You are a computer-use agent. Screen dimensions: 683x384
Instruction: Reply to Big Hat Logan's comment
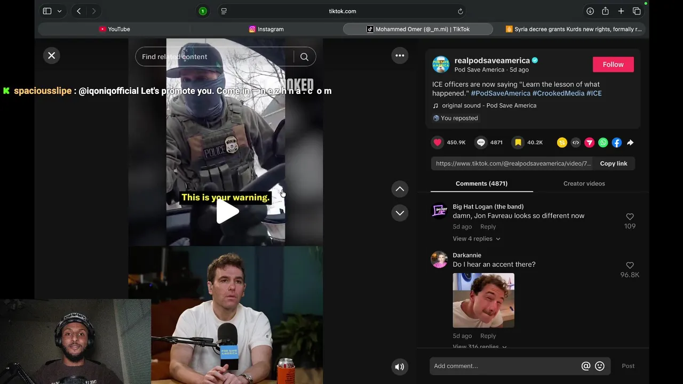click(488, 227)
